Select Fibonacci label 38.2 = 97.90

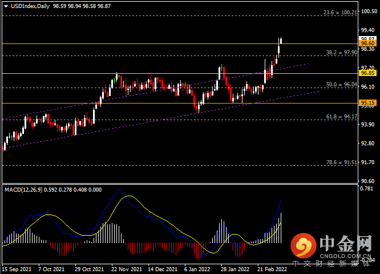click(x=341, y=53)
